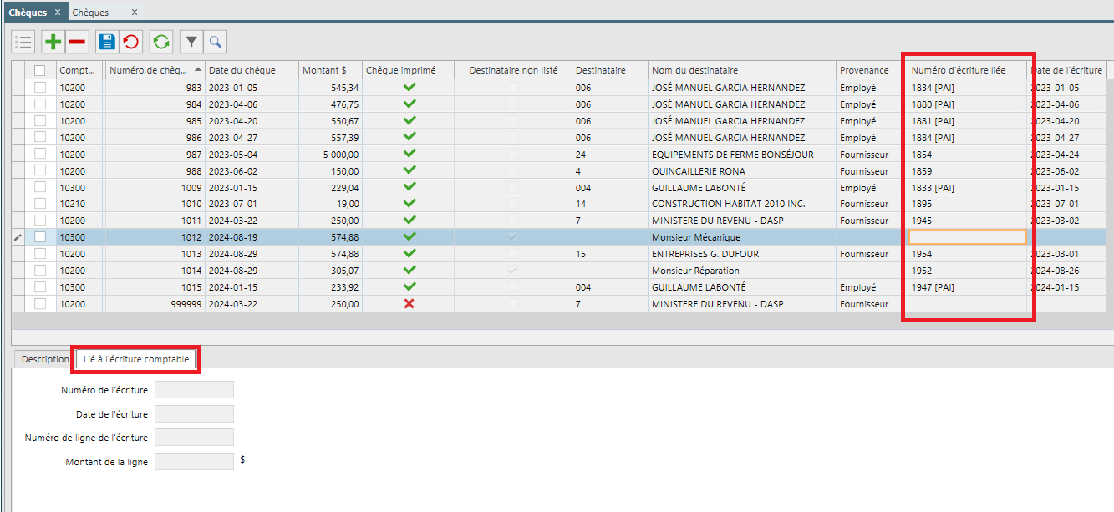The width and height of the screenshot is (1114, 512).
Task: Click the Montant de la ligne field
Action: (x=195, y=462)
